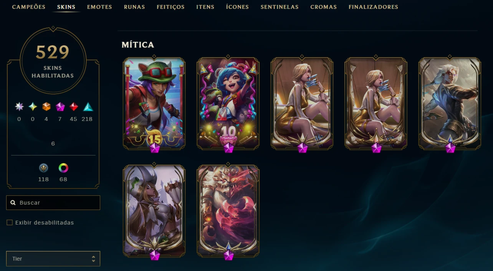This screenshot has height=271, width=493.
Task: Open the Tier sorting dropdown
Action: (x=53, y=259)
